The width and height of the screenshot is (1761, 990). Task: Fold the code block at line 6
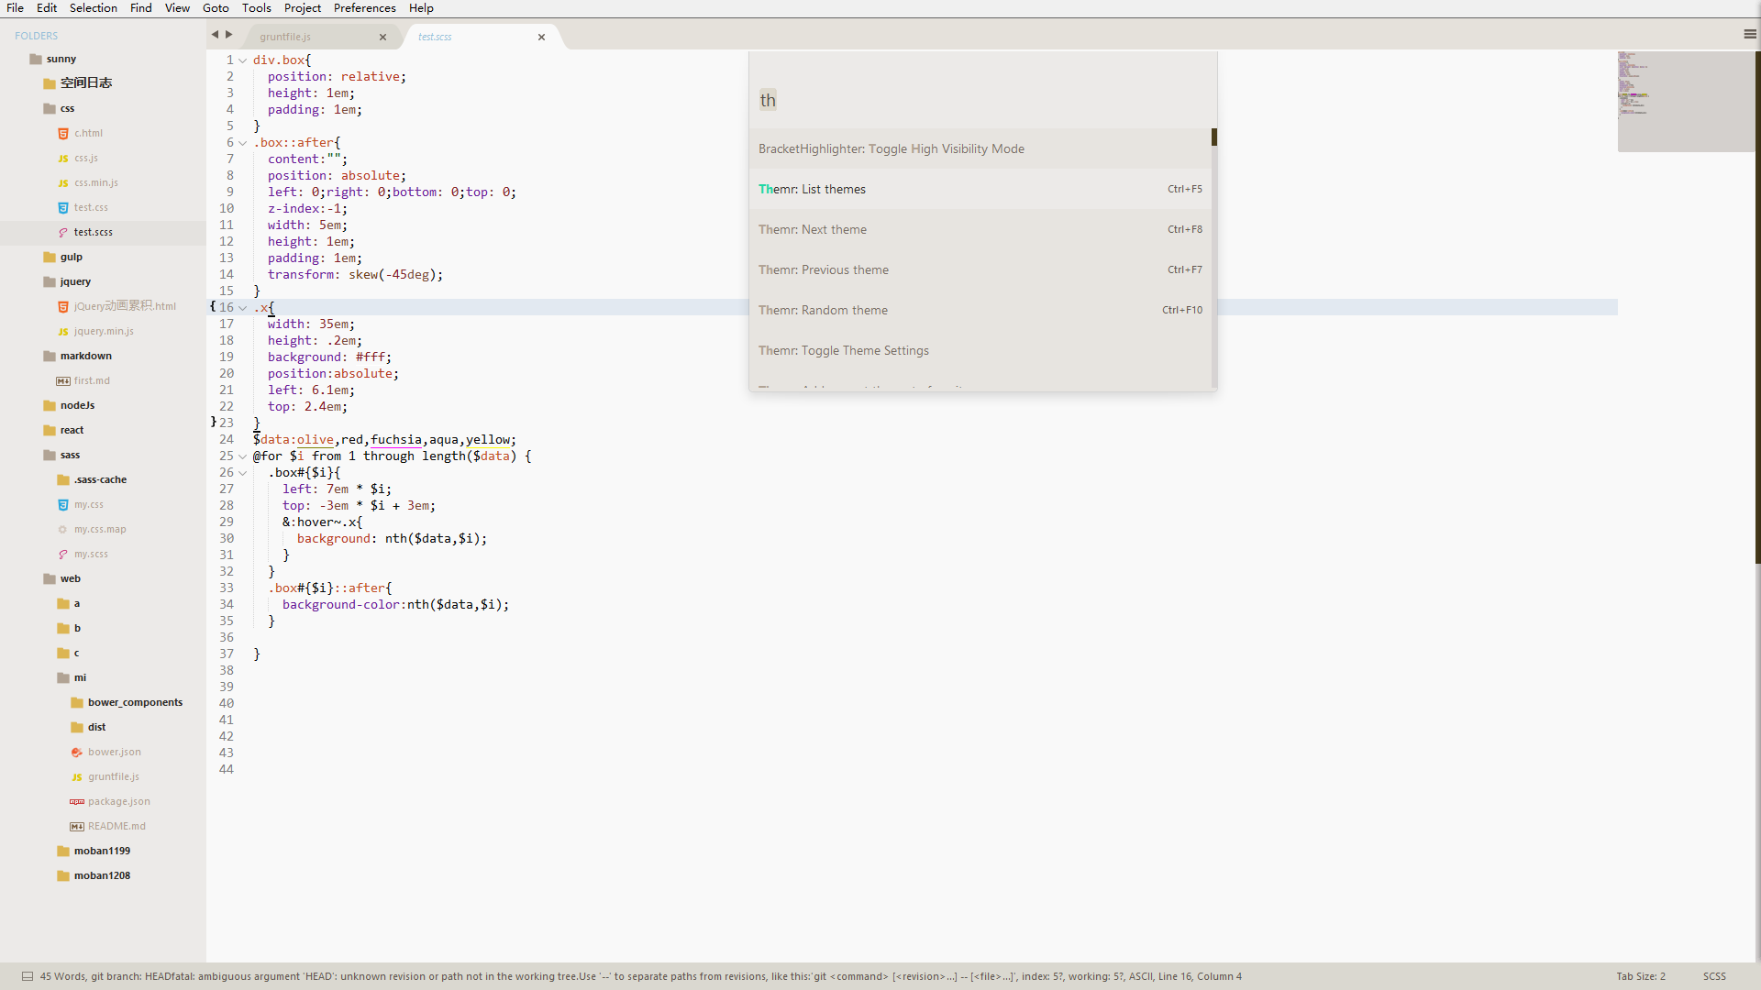[243, 143]
